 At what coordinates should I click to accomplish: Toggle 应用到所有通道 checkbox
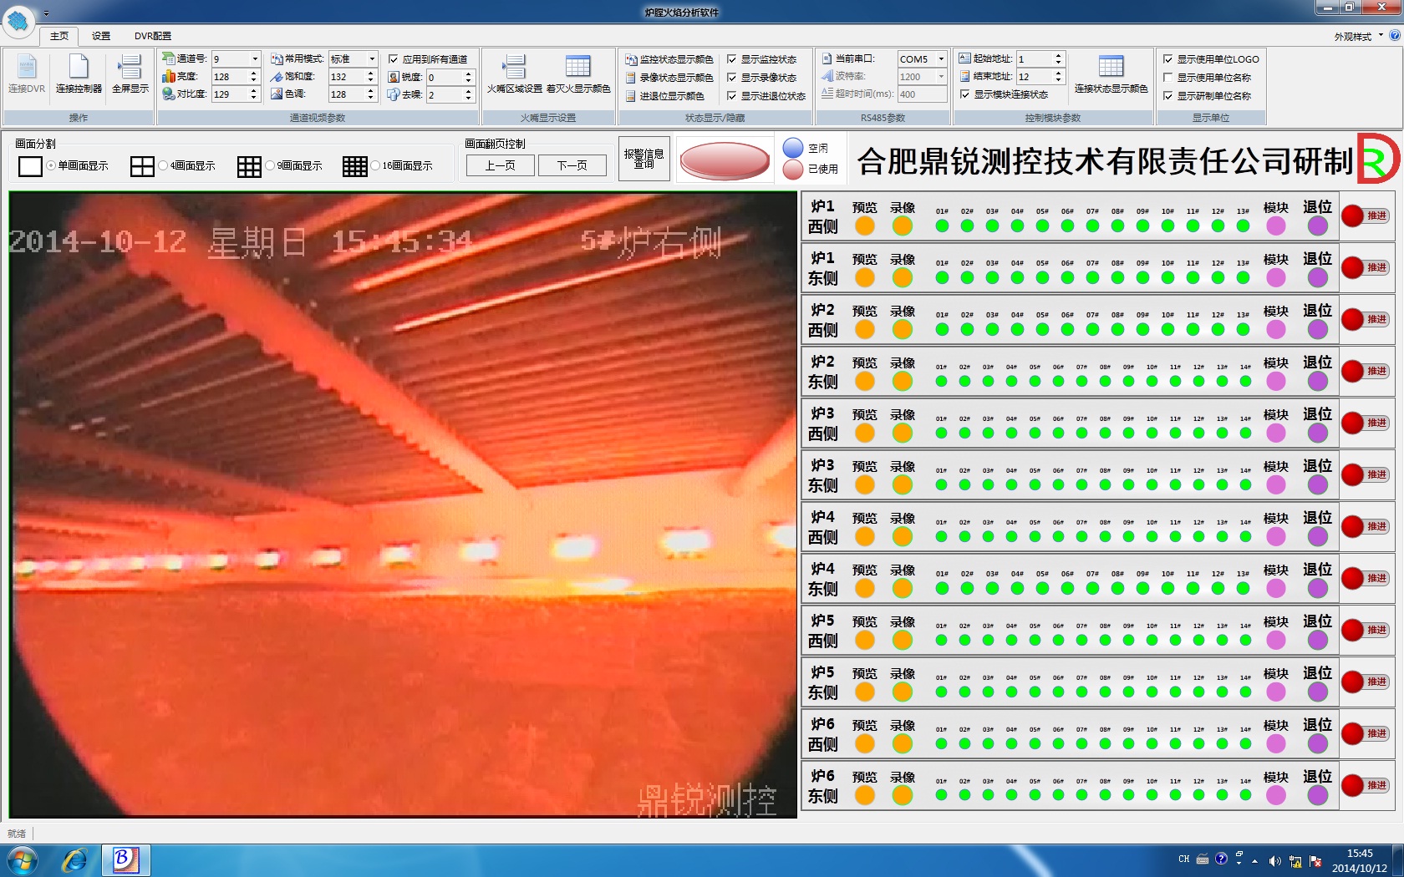[394, 59]
